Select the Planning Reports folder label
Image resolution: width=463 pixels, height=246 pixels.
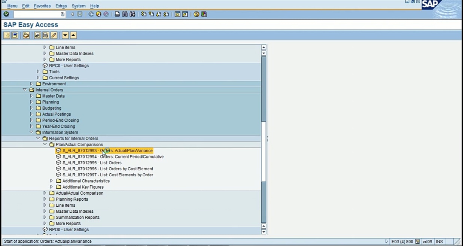click(x=72, y=199)
